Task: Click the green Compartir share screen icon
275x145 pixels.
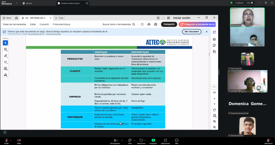Action: pyautogui.click(x=153, y=140)
